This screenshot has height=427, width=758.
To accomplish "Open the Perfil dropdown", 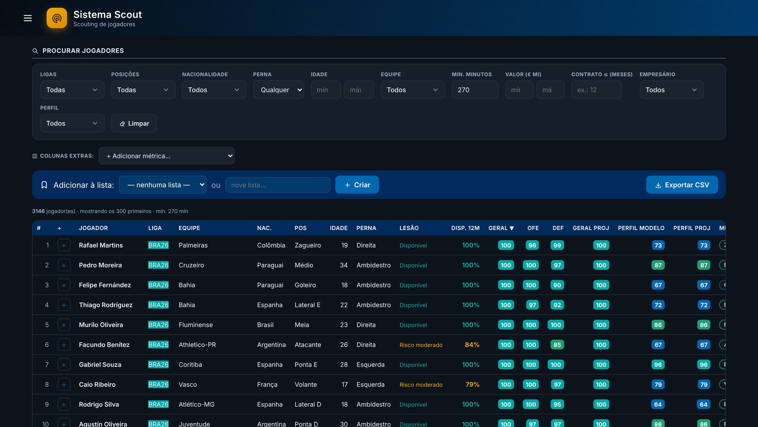I will point(72,124).
